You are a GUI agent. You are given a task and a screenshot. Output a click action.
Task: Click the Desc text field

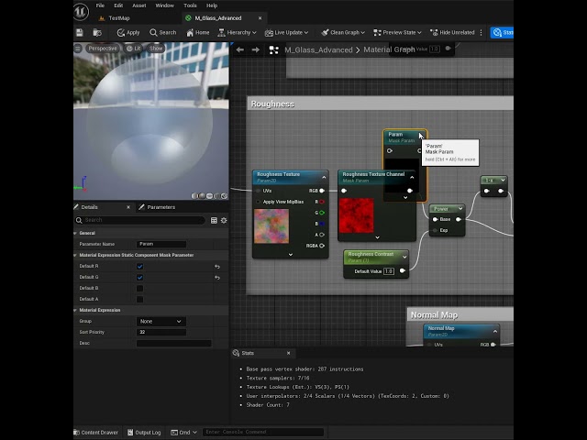173,343
